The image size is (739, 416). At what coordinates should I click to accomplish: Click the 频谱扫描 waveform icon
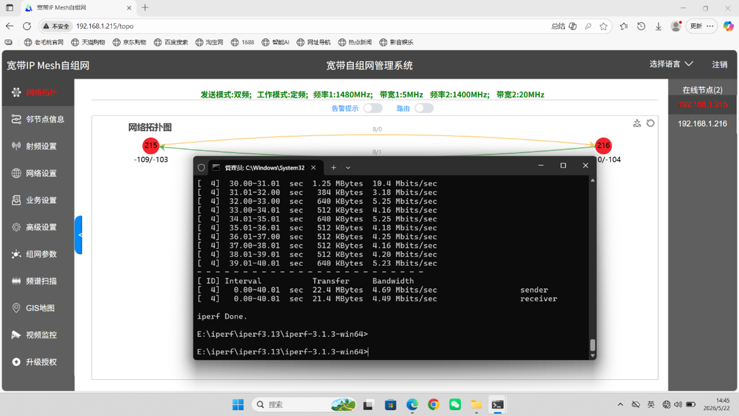coord(16,281)
